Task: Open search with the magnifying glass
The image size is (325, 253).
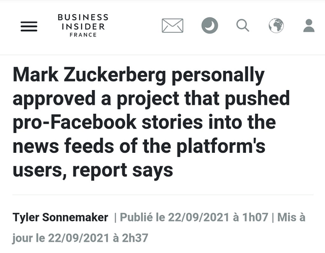Action: pyautogui.click(x=243, y=25)
